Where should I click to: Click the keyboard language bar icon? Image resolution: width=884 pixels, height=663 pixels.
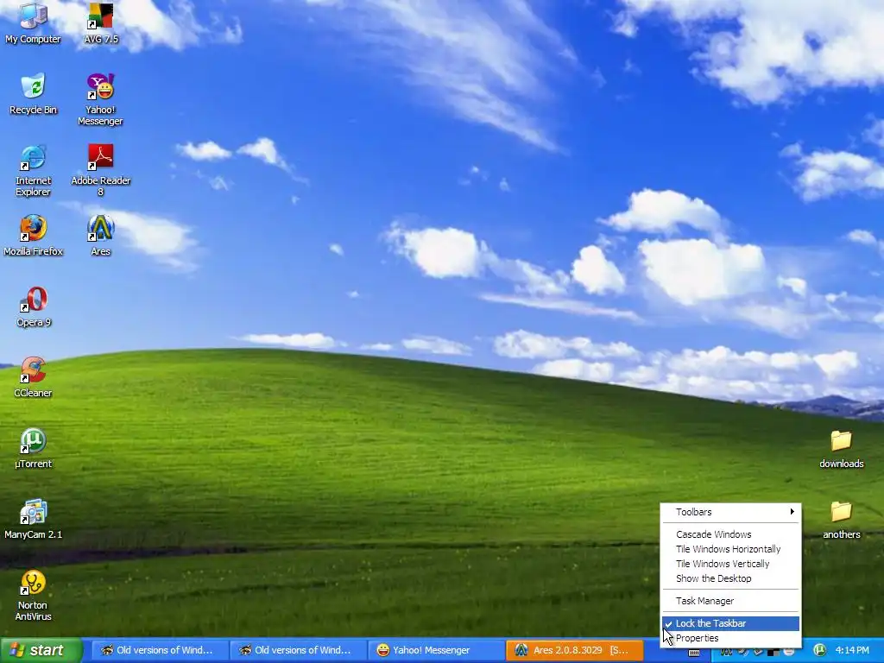click(x=694, y=652)
